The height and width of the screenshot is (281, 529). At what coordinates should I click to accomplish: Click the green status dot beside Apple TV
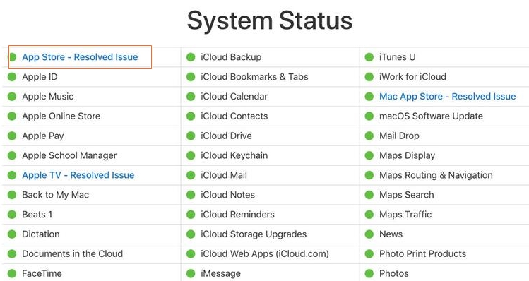point(12,175)
